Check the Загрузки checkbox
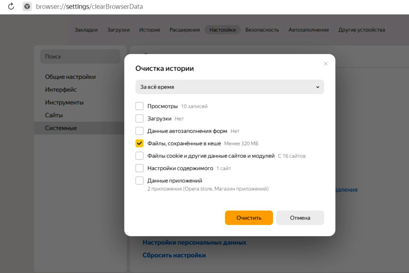 click(139, 118)
